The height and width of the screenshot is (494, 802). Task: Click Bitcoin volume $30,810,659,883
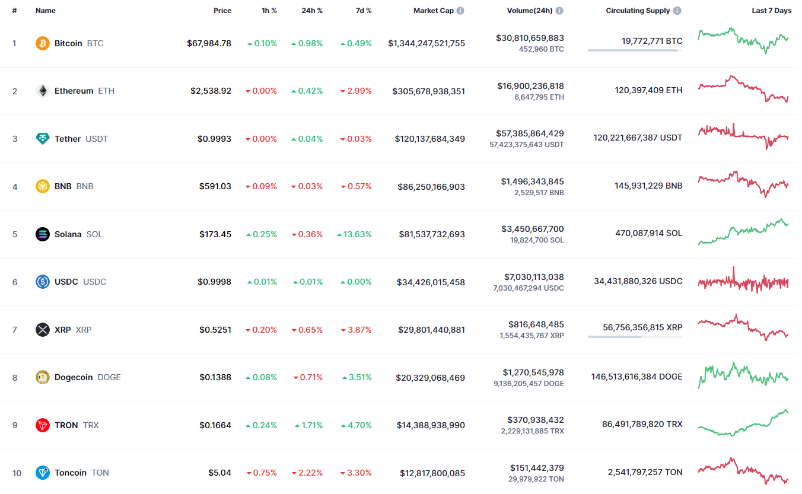point(530,38)
